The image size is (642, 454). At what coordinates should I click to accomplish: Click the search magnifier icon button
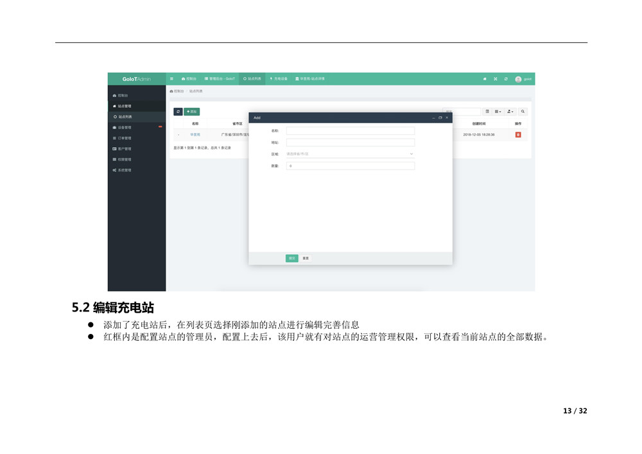pyautogui.click(x=523, y=112)
